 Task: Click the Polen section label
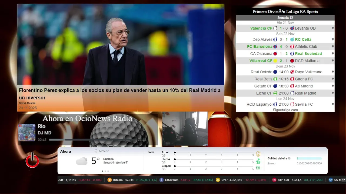point(151,152)
